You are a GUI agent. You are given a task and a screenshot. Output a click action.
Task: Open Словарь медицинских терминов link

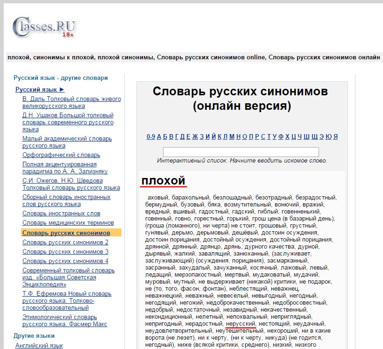click(68, 222)
